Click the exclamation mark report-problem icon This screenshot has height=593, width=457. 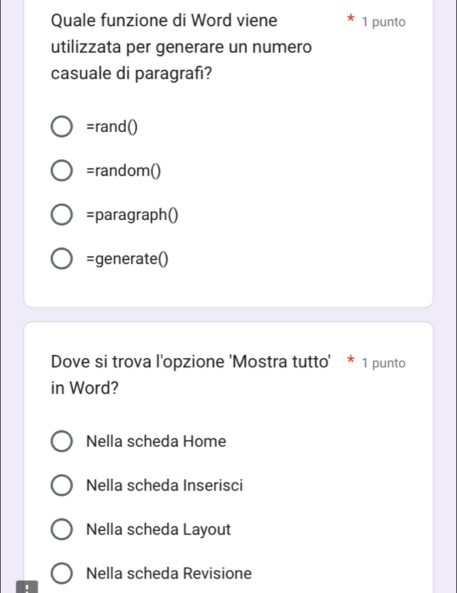tap(27, 588)
